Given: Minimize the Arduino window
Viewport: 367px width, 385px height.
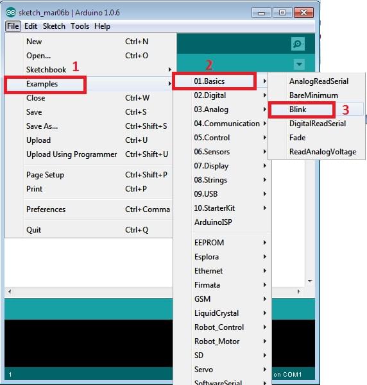Looking at the screenshot, I should click(x=261, y=13).
